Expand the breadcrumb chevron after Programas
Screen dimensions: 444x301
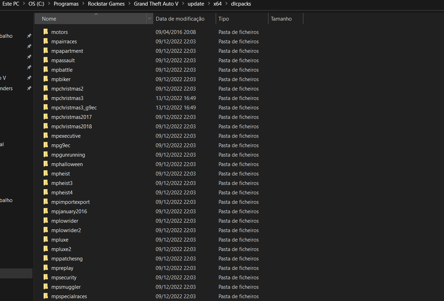click(83, 4)
